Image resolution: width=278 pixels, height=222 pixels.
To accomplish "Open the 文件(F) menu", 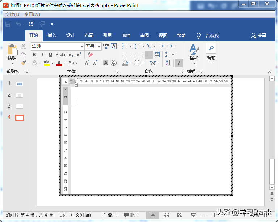I will coord(12,14).
